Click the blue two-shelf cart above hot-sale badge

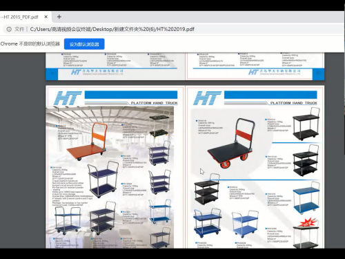coord(306,198)
